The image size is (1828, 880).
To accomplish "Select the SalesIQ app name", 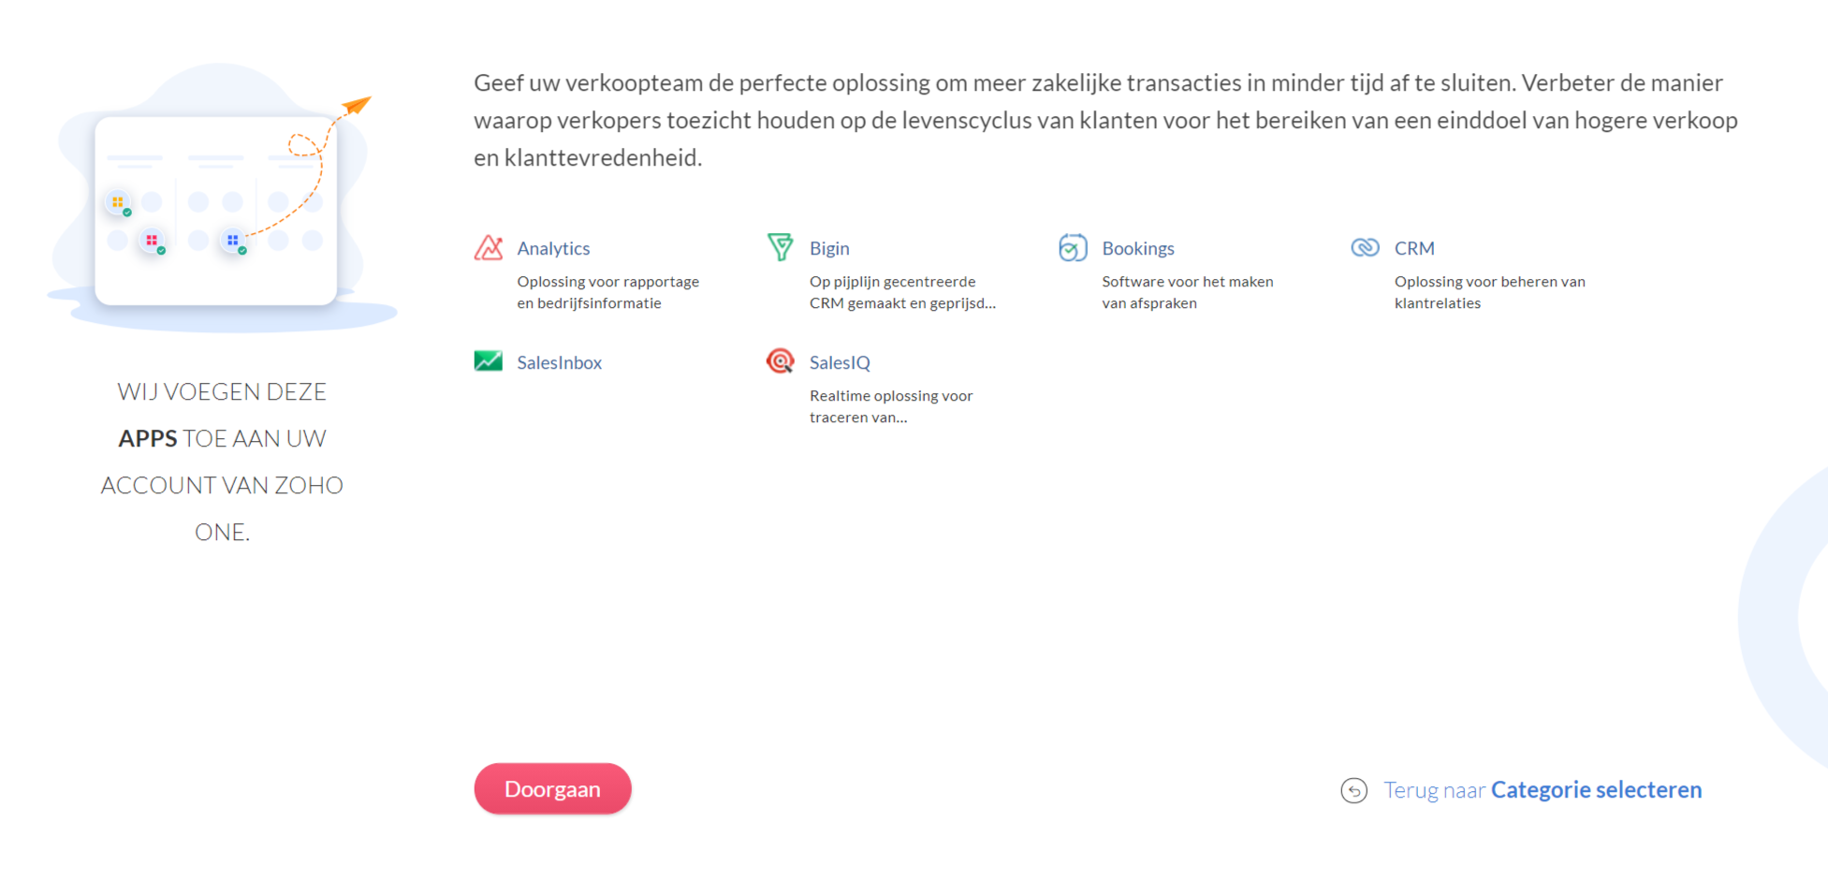I will pyautogui.click(x=840, y=362).
